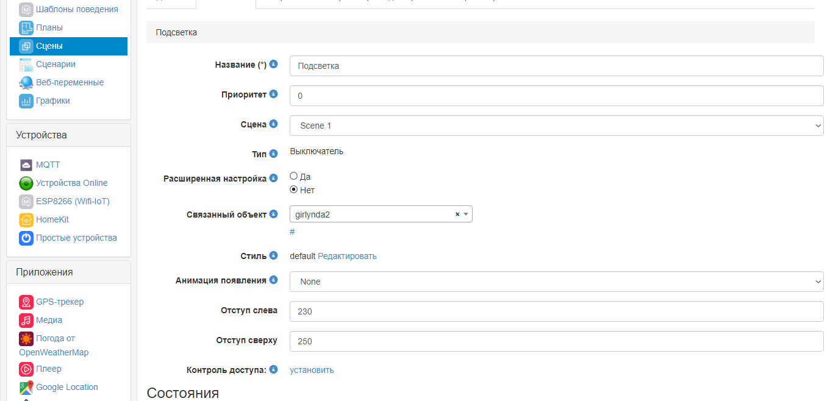Open the Сцена dropdown showing Scene 1
Screen dimensions: 833x401
(556, 126)
